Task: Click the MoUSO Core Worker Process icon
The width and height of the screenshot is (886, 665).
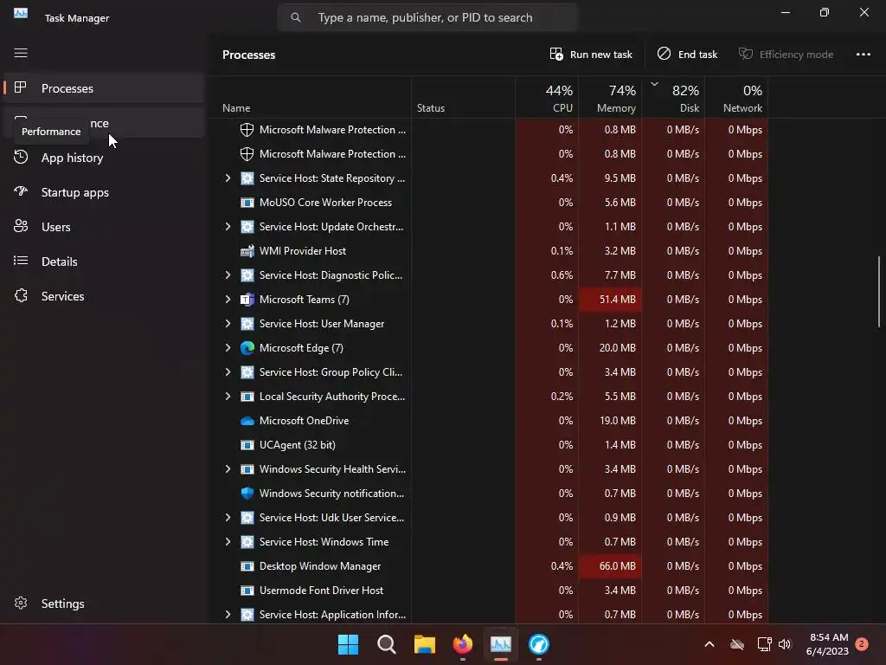Action: tap(247, 203)
